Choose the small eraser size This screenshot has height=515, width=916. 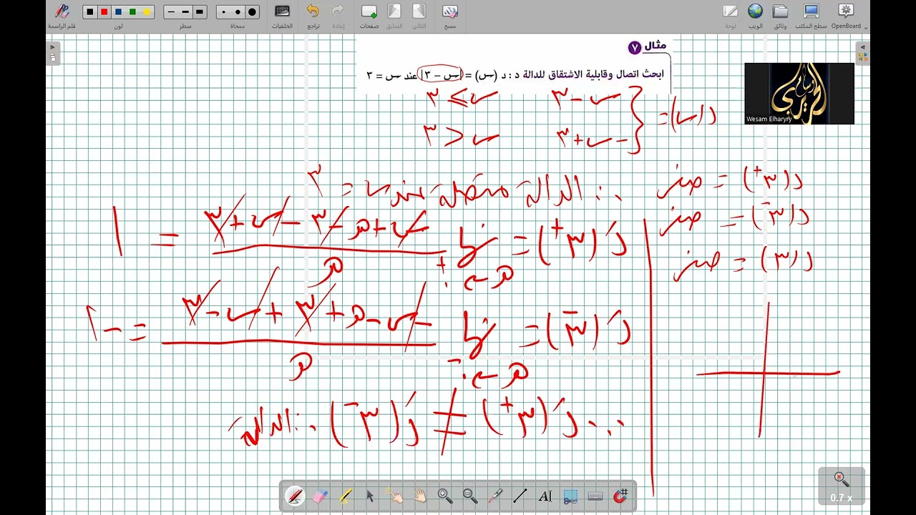[224, 12]
